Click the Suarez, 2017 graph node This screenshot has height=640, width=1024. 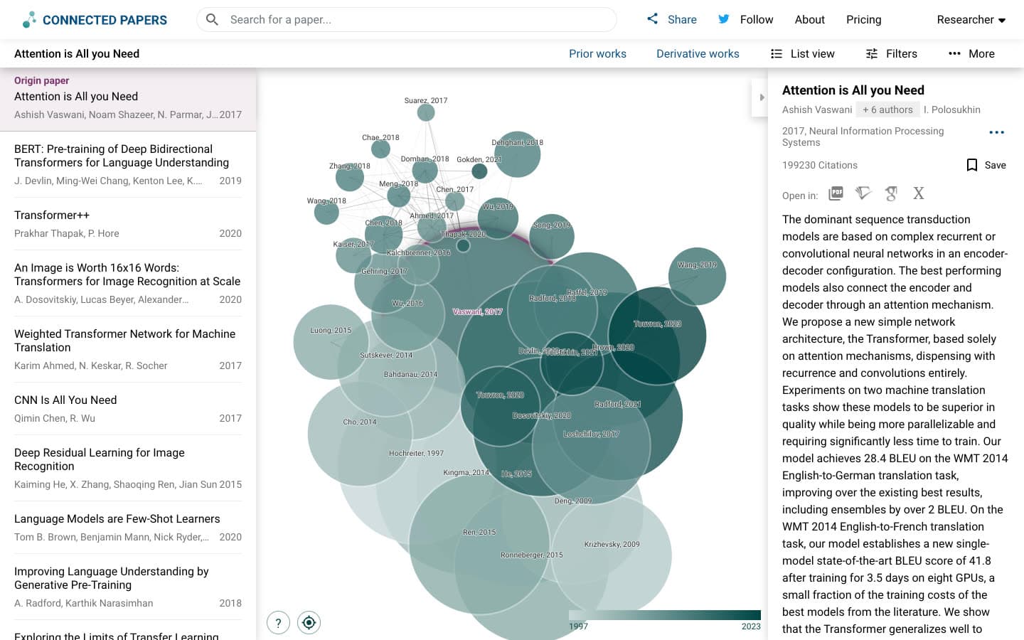coord(426,112)
